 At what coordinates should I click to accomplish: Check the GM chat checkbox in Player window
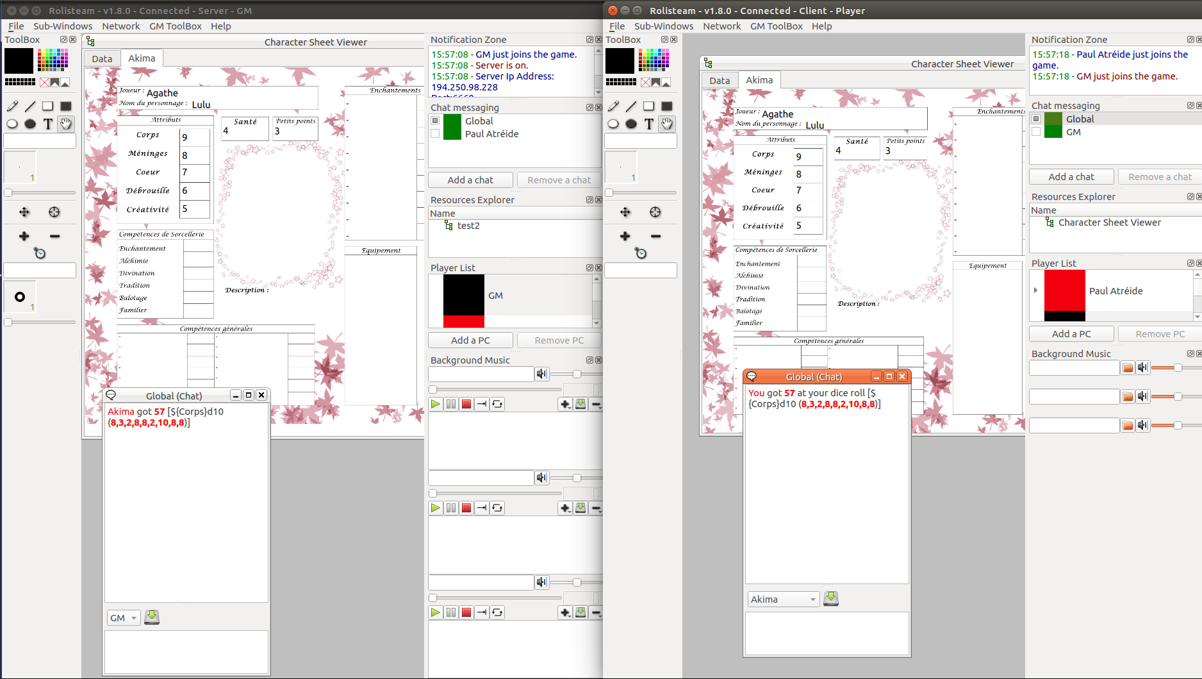click(1036, 132)
